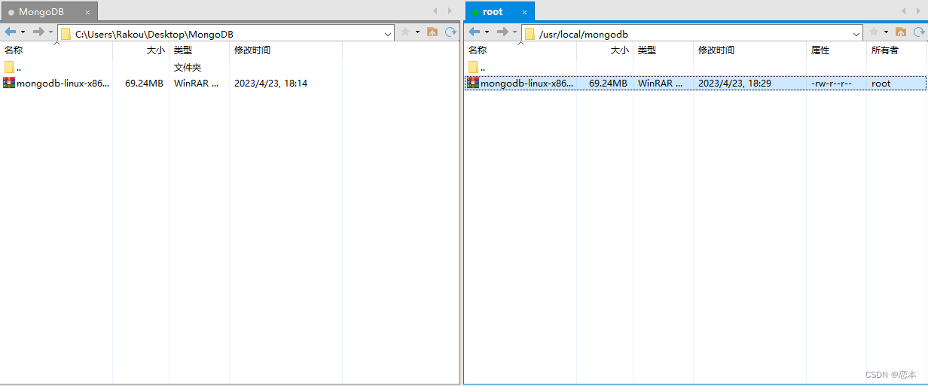Close the MongoDB tab

tap(87, 12)
